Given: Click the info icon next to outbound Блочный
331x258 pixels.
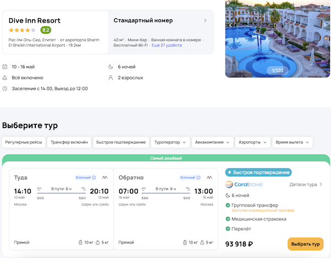Looking at the screenshot, I should (x=94, y=177).
